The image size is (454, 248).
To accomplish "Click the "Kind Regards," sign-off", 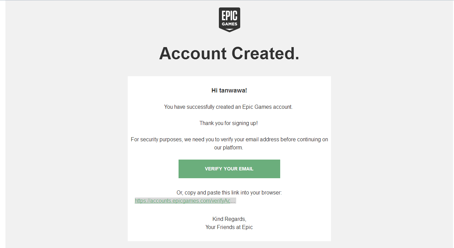I will point(229,219).
